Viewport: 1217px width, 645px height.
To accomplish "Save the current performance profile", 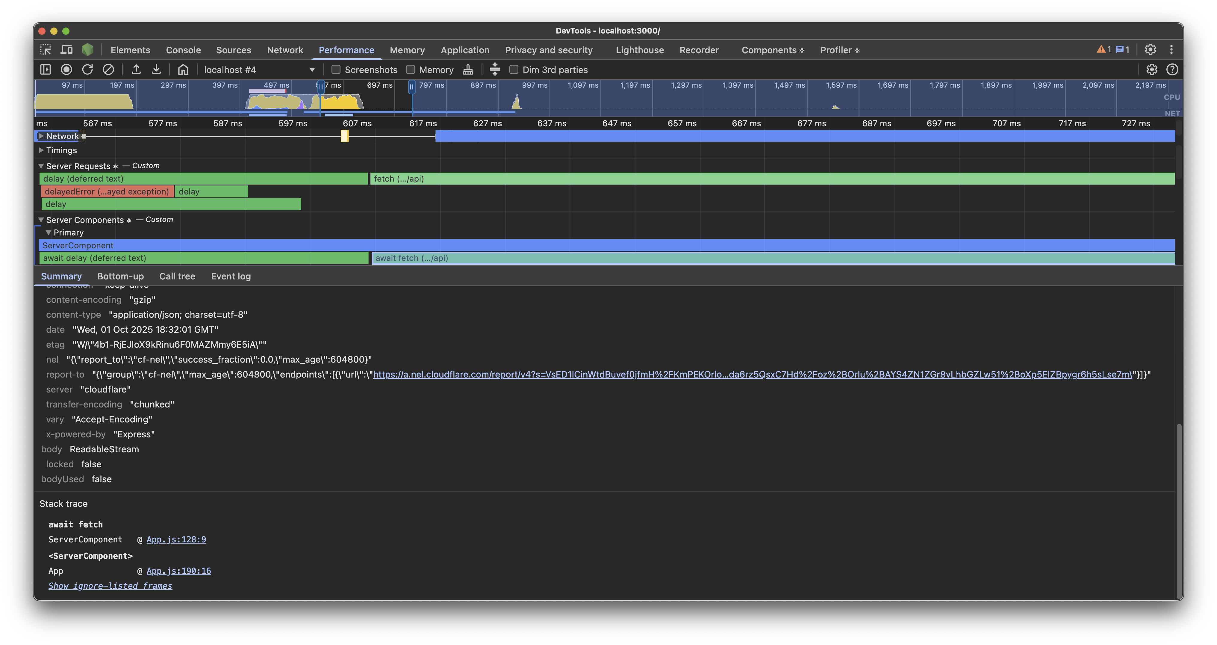I will pos(156,69).
